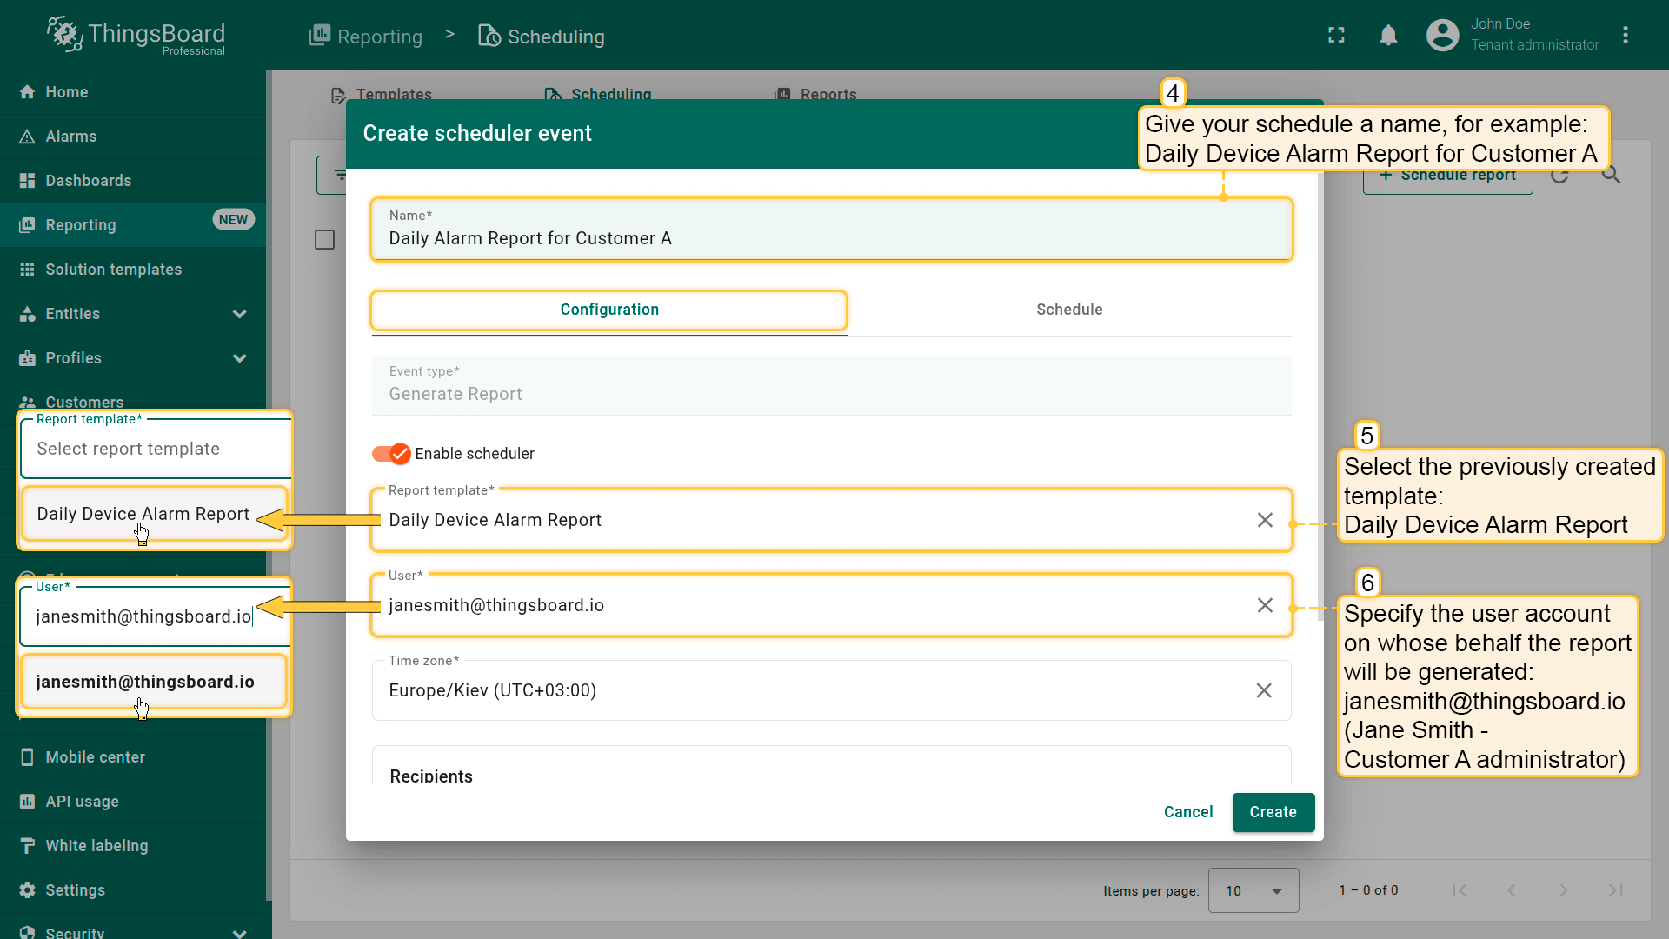Clear the Report template field
Screen dimensions: 1669x939
[x=1265, y=520]
